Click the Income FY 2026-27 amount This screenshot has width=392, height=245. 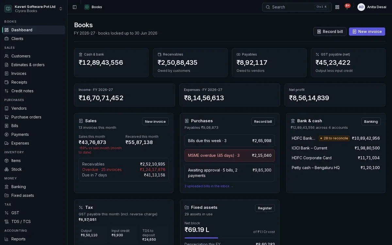(101, 98)
